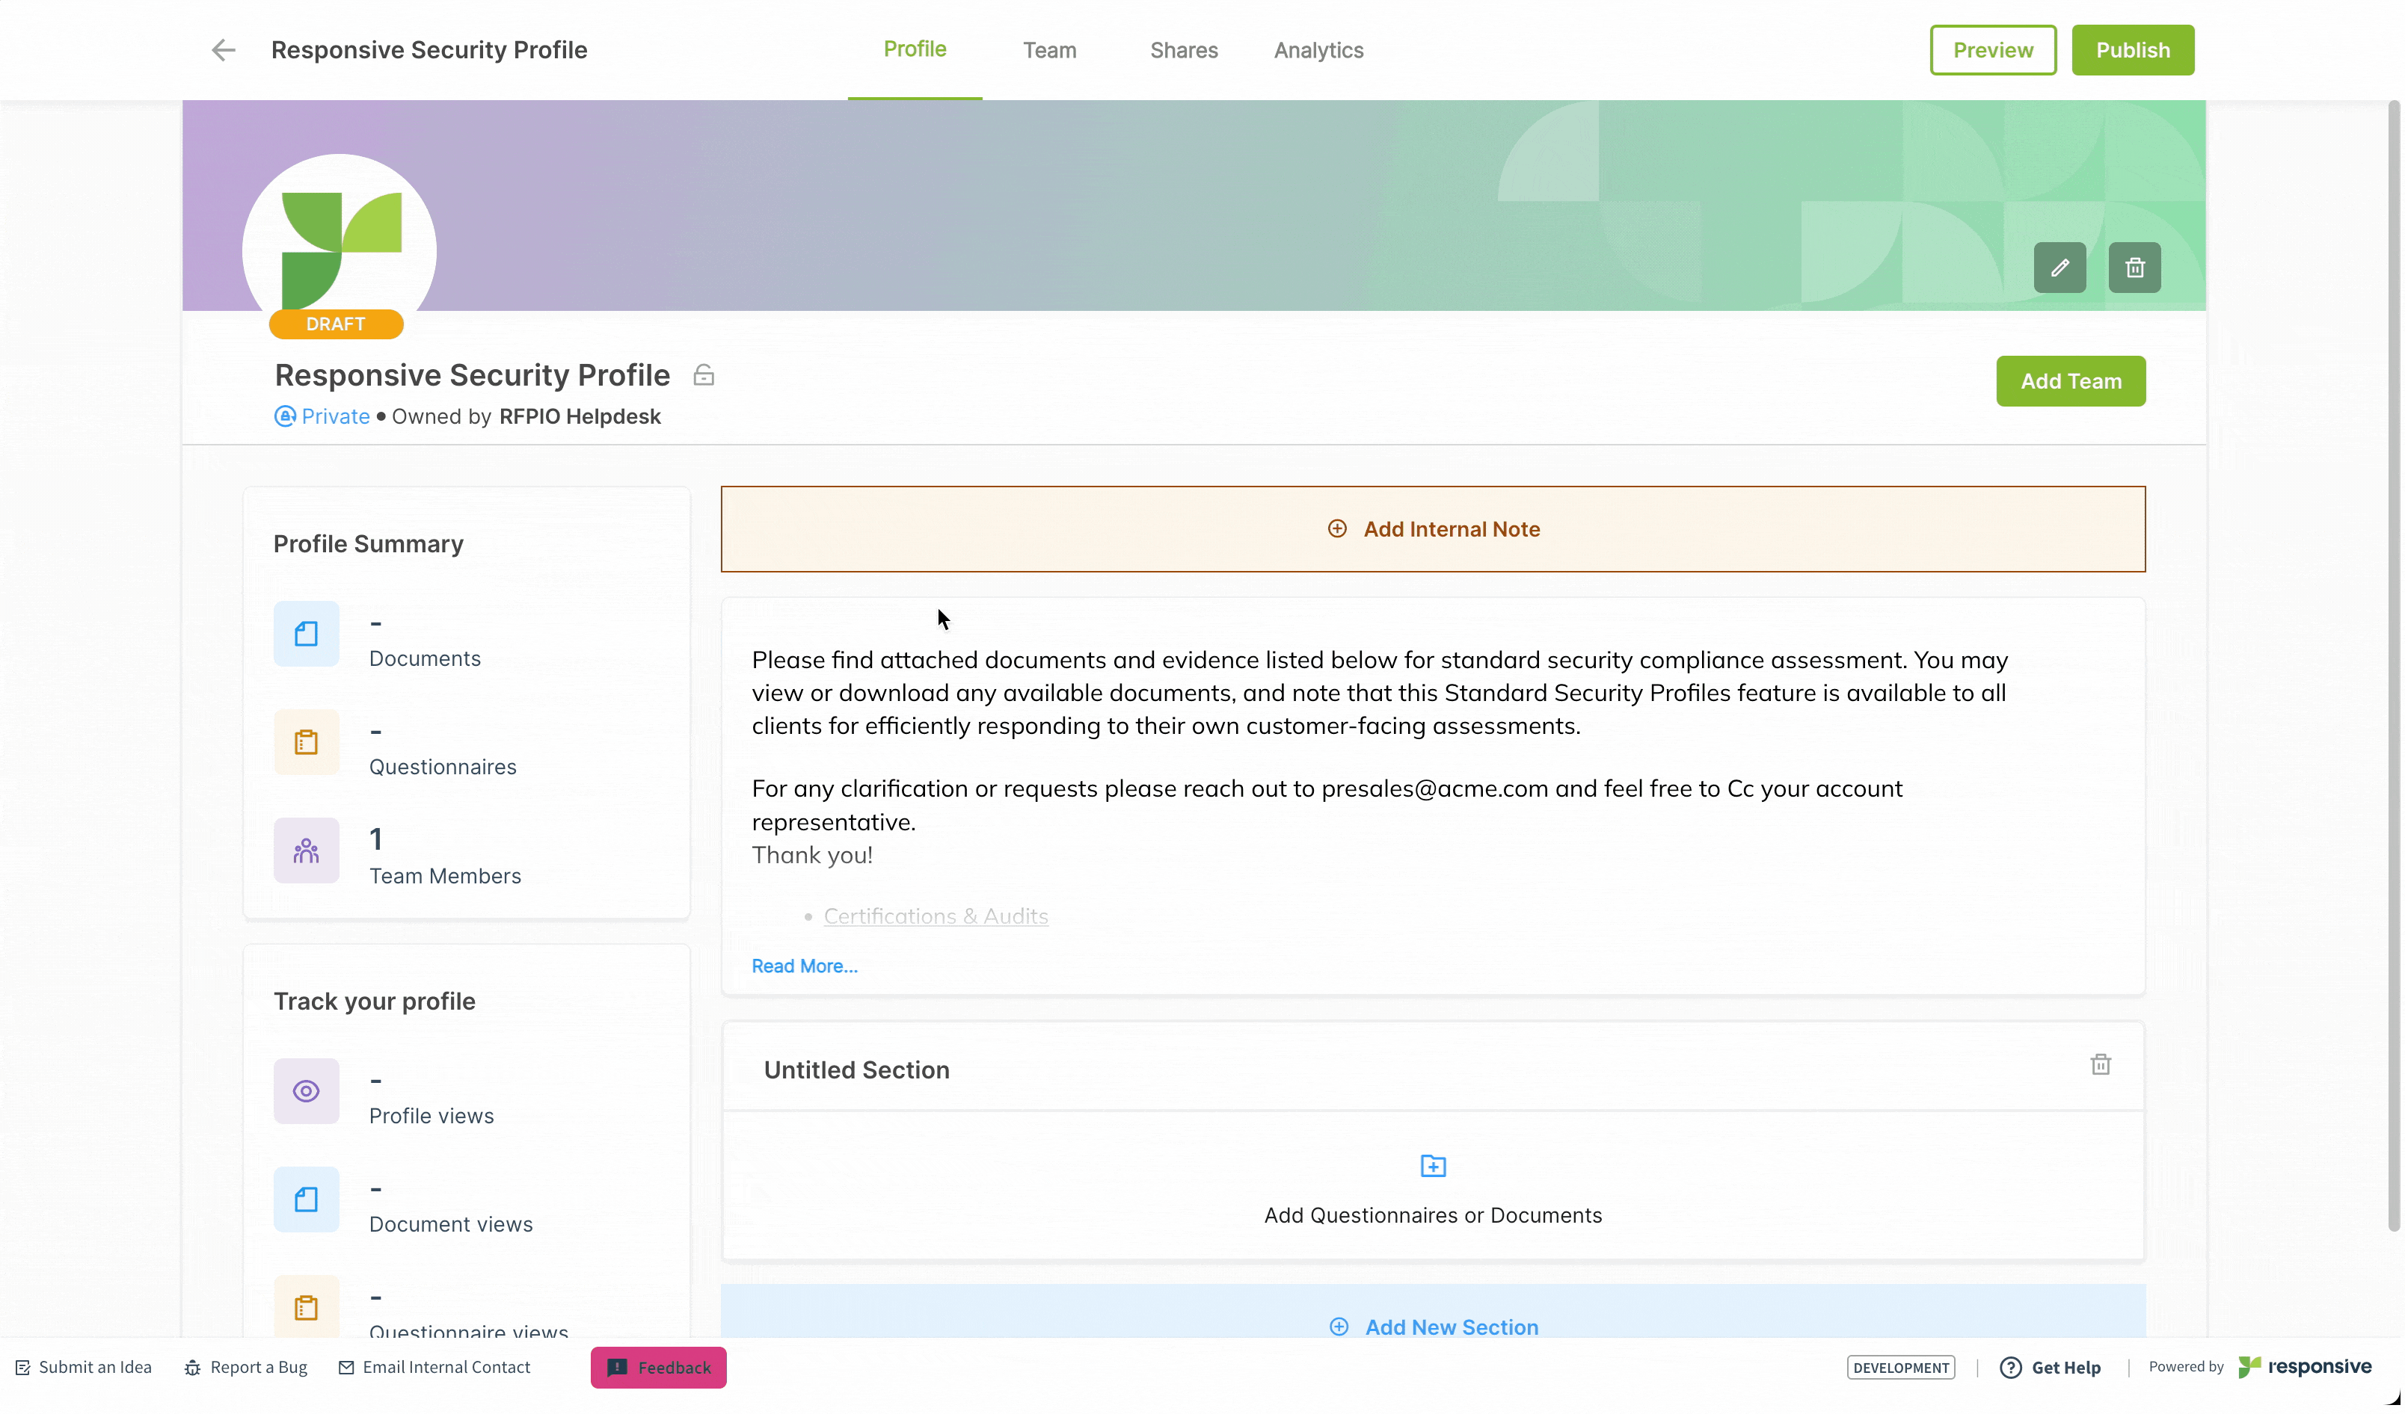The width and height of the screenshot is (2405, 1414).
Task: Click the Submit an Idea icon
Action: pyautogui.click(x=23, y=1368)
